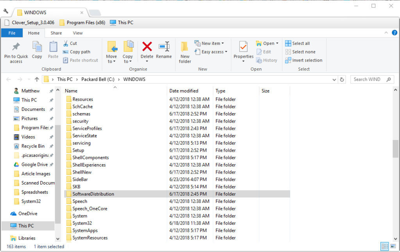Open the File tab

(x=12, y=33)
